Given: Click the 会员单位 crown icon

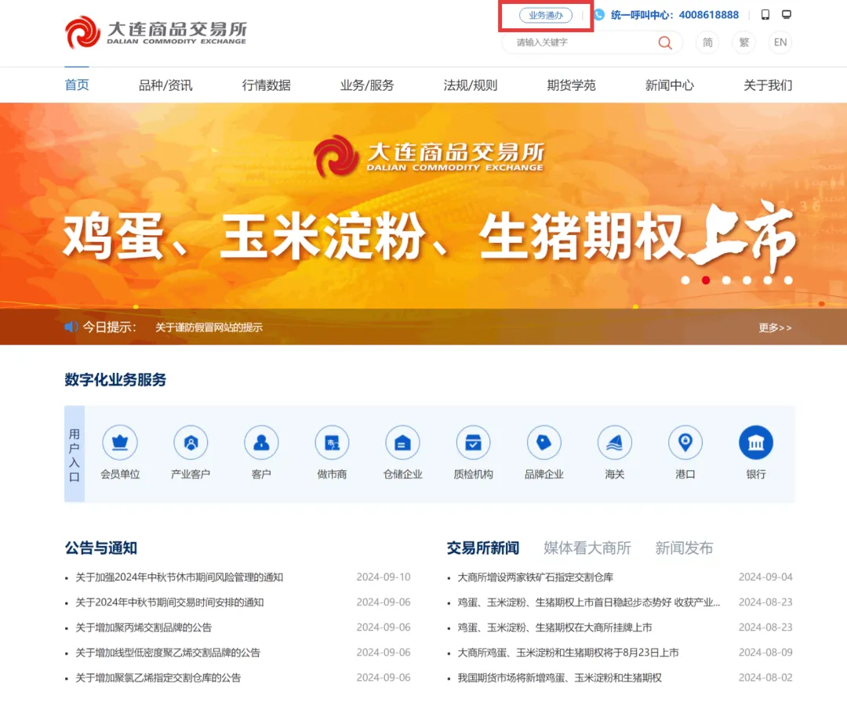Looking at the screenshot, I should click(x=120, y=443).
